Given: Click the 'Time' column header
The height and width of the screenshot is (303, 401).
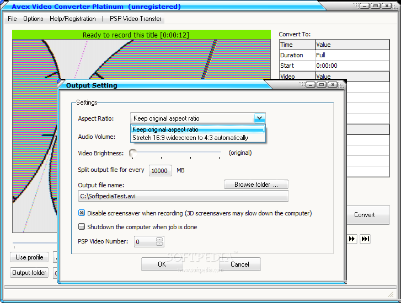Looking at the screenshot, I should tap(297, 45).
